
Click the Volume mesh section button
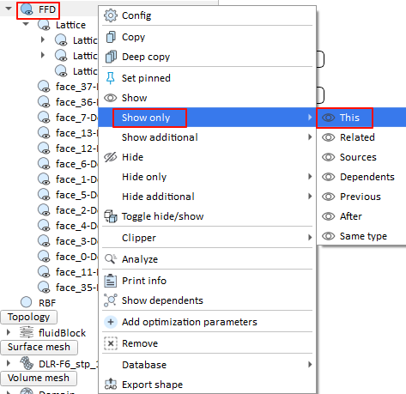[x=39, y=378]
